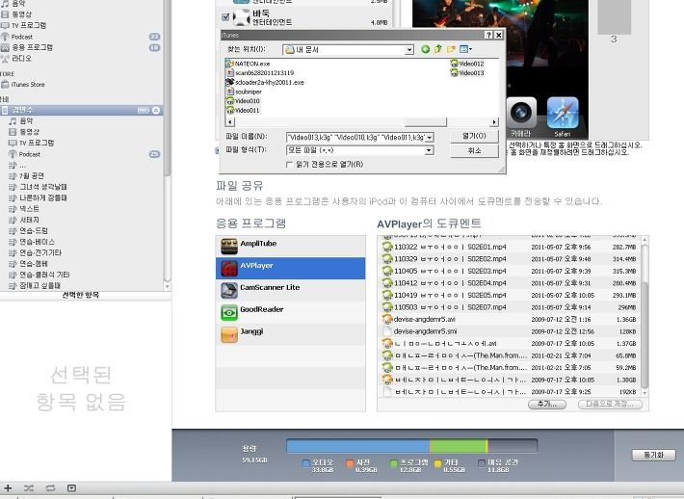Select the soulsniper file
684x499 pixels.
pyautogui.click(x=244, y=92)
